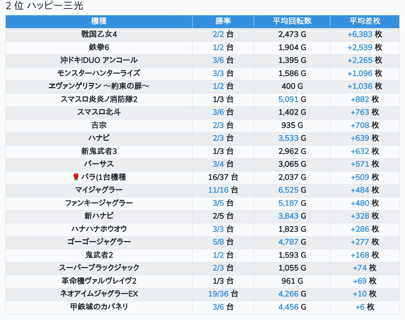The image size is (405, 320).
Task: Click the +2,539 value for 鉄拳6
Action: (x=360, y=47)
